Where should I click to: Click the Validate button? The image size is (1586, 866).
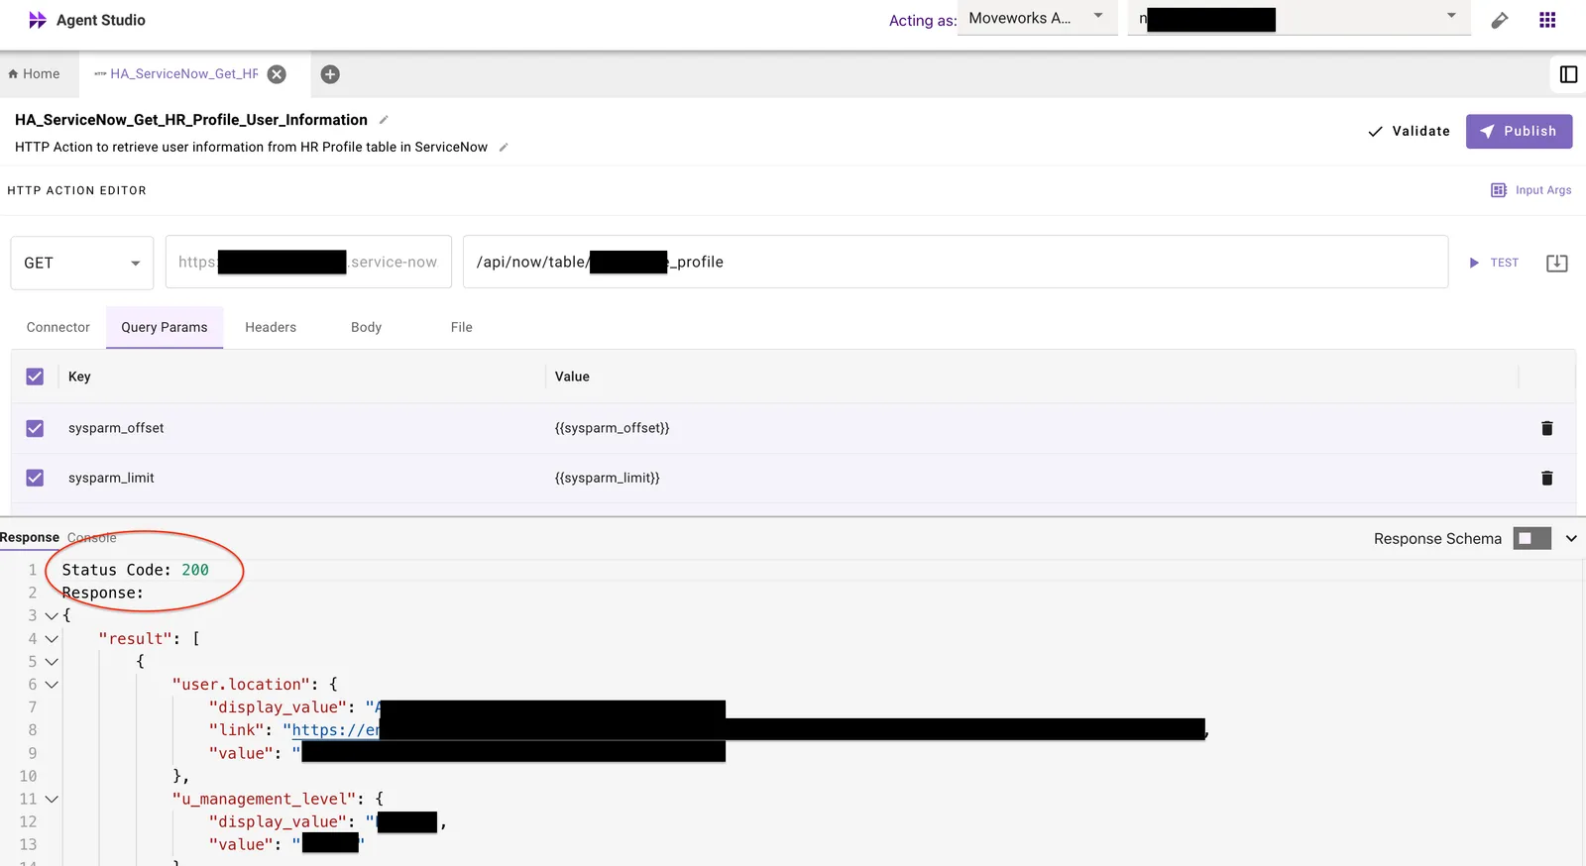coord(1409,131)
